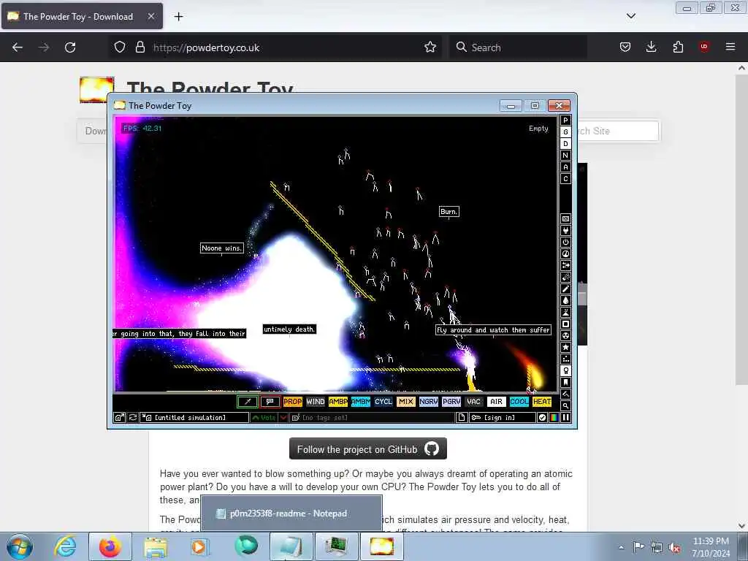This screenshot has width=748, height=561.
Task: Toggle pause button in Powder Toy corner
Action: pyautogui.click(x=565, y=417)
